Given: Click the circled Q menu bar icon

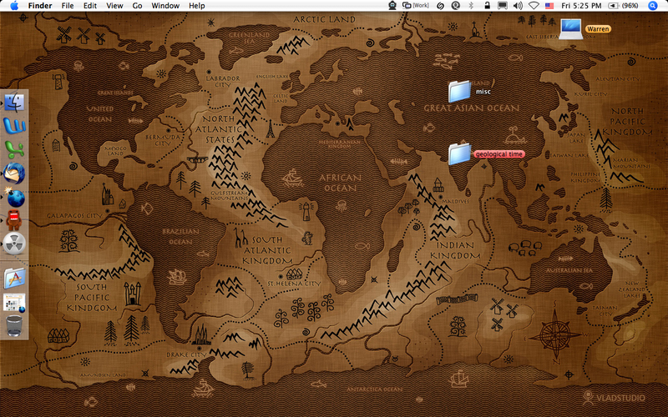Looking at the screenshot, I should coord(455,6).
